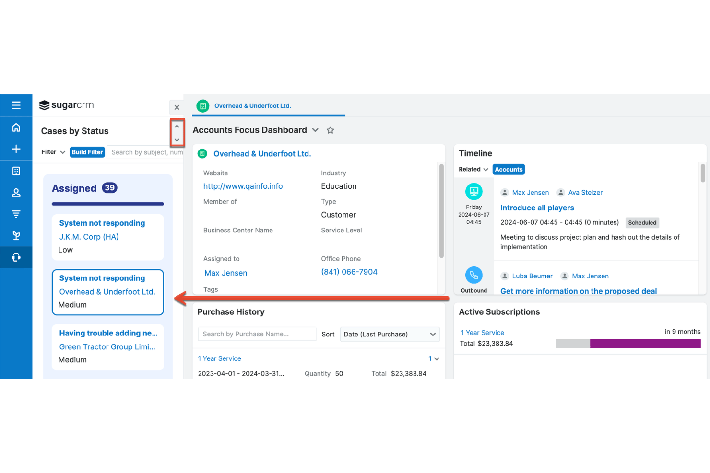
Task: Open the Medium-priority System not responding case
Action: (102, 278)
